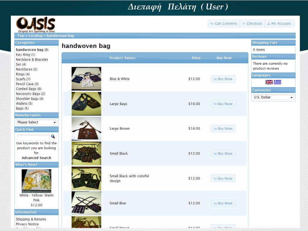Open Privacy Notice page
308x231 pixels.
click(27, 224)
